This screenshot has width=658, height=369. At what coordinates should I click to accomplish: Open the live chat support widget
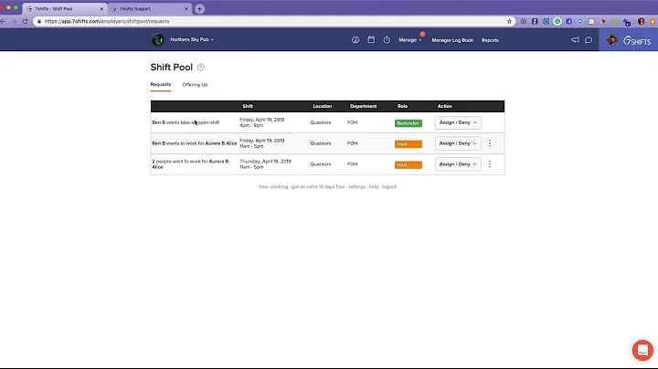[642, 350]
